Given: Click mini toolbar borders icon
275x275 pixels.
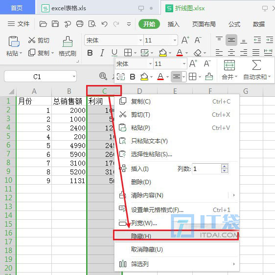Looking at the screenshot, I should pos(192,77).
